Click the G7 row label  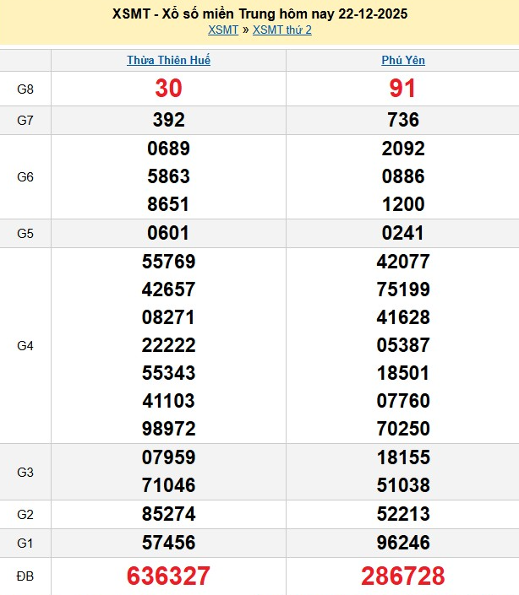click(x=25, y=121)
